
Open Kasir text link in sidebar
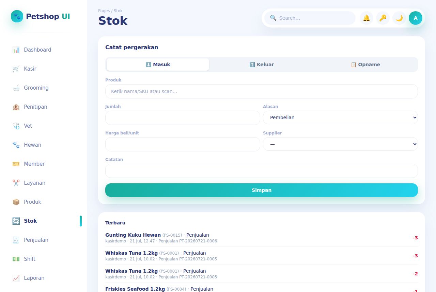(30, 69)
